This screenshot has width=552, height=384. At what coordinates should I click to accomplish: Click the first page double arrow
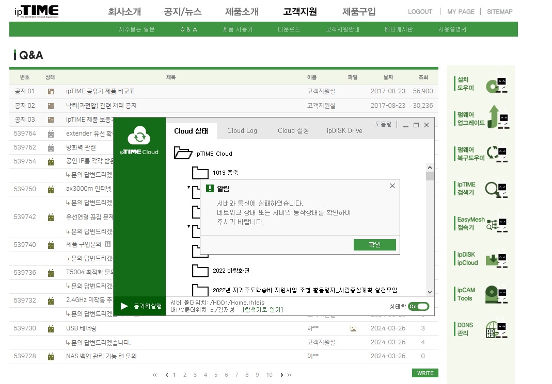tap(154, 375)
